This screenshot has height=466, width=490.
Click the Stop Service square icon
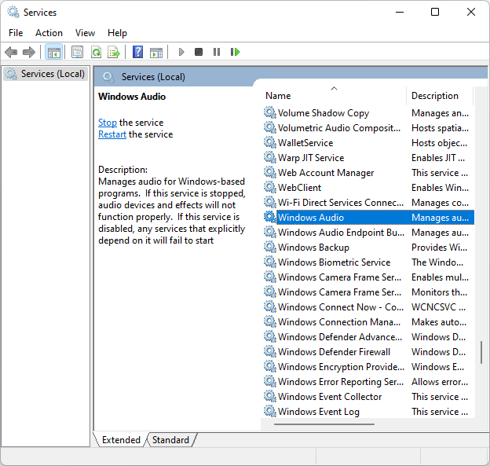199,52
